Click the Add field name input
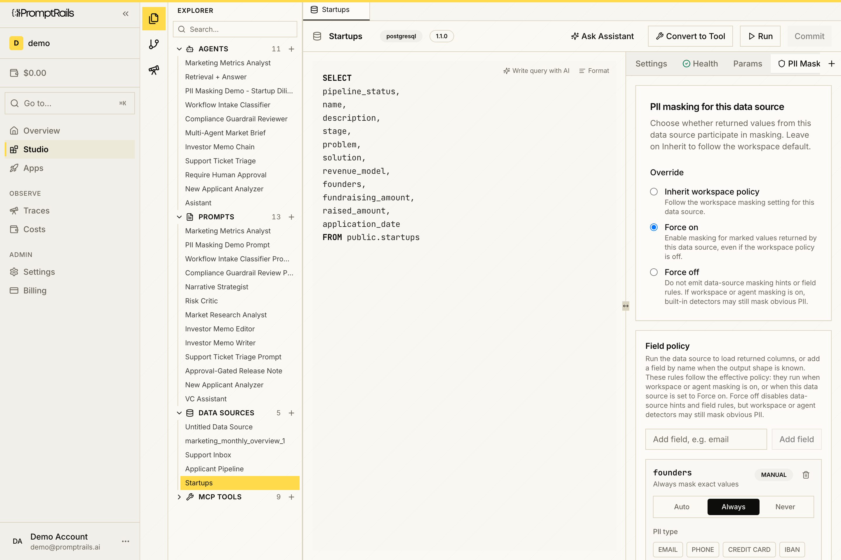 (706, 439)
